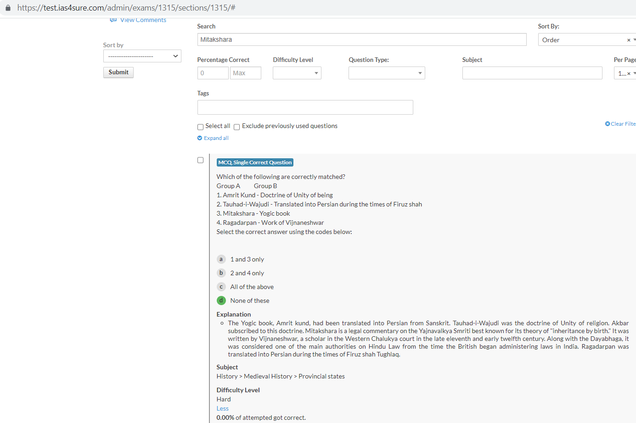The width and height of the screenshot is (636, 423).
Task: Click the Expand all chevron icon
Action: pyautogui.click(x=200, y=138)
